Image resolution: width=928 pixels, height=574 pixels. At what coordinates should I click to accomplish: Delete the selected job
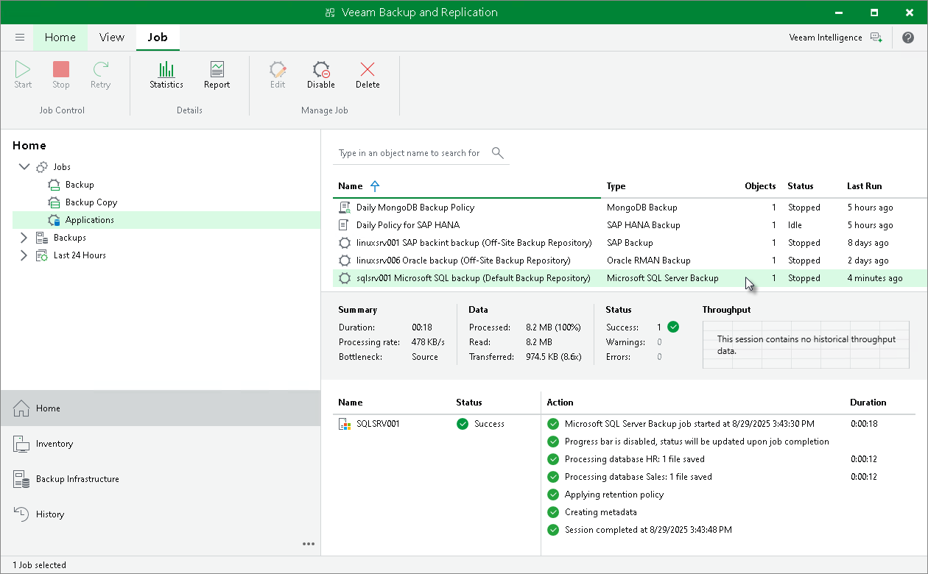[368, 74]
